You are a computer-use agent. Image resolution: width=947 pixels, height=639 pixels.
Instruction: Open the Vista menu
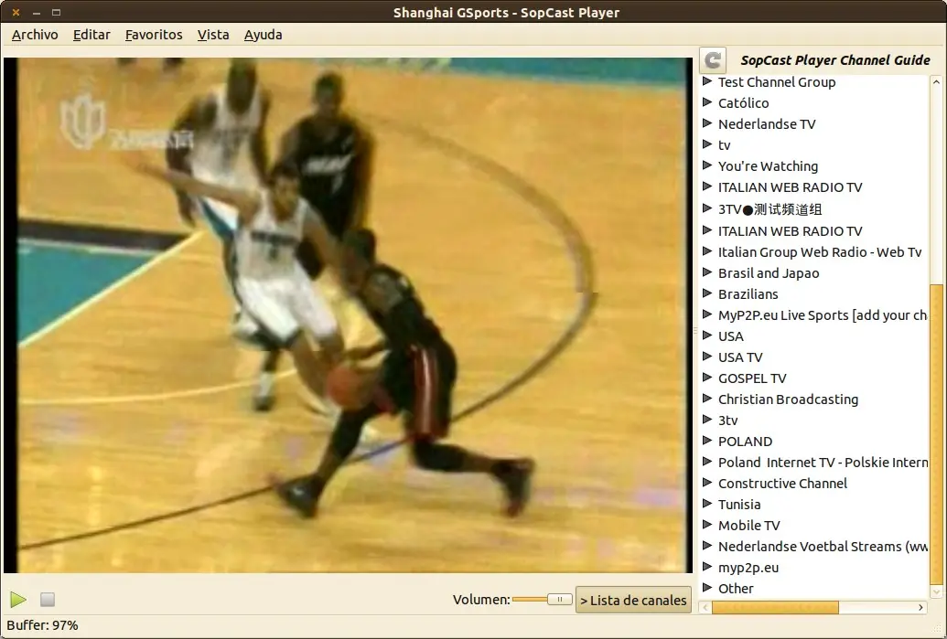213,35
